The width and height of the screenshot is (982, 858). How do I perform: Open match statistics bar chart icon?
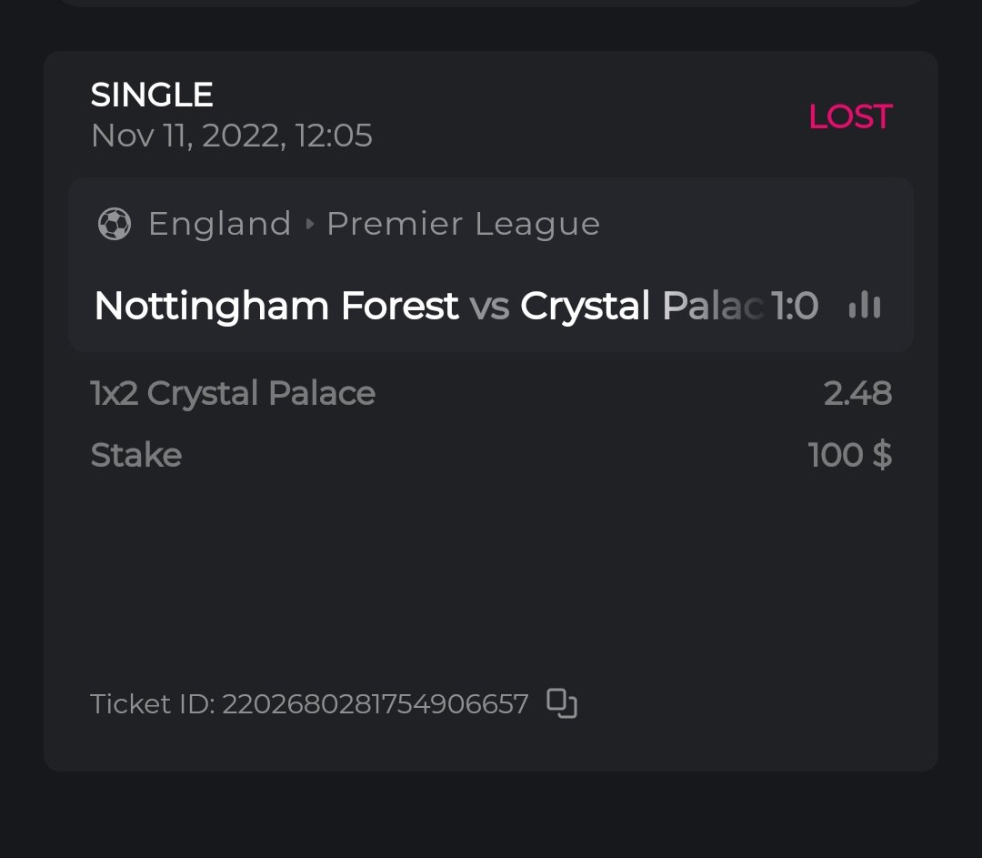tap(865, 306)
